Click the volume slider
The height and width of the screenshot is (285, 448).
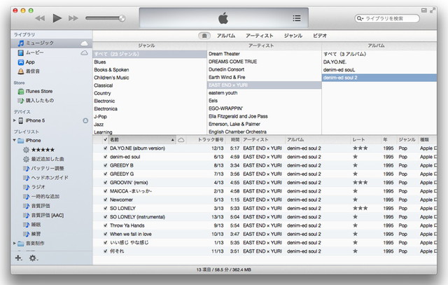click(105, 18)
